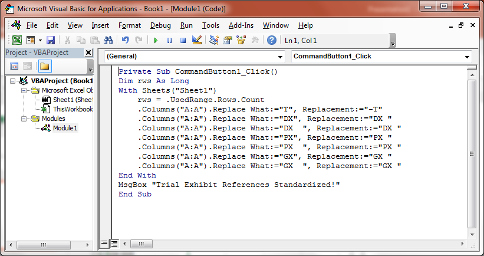
Task: Click code window vertical scrollbar up arrow
Action: 472,75
